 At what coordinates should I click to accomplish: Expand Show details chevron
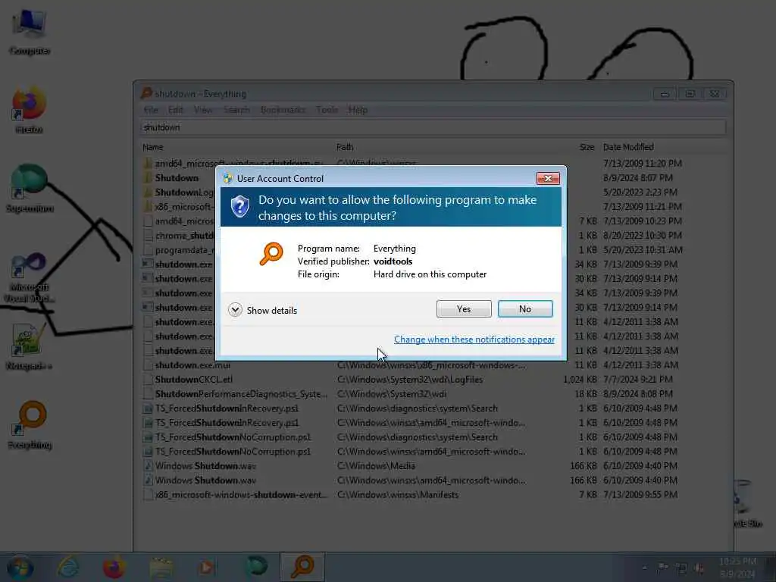point(235,310)
